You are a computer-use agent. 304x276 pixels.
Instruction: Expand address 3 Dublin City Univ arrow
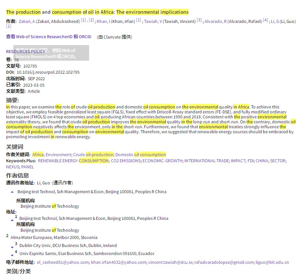(12, 247)
